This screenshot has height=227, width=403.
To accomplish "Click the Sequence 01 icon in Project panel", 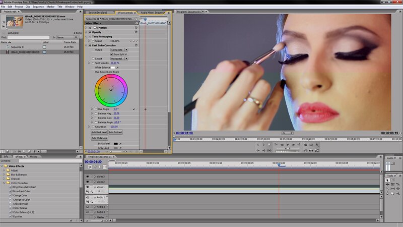I will coord(7,46).
